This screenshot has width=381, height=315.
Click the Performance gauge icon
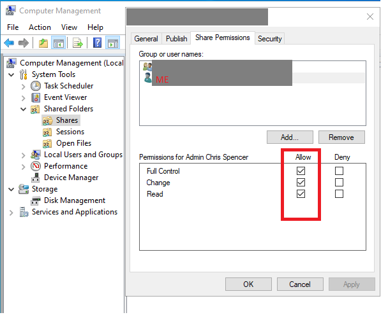pyautogui.click(x=36, y=166)
